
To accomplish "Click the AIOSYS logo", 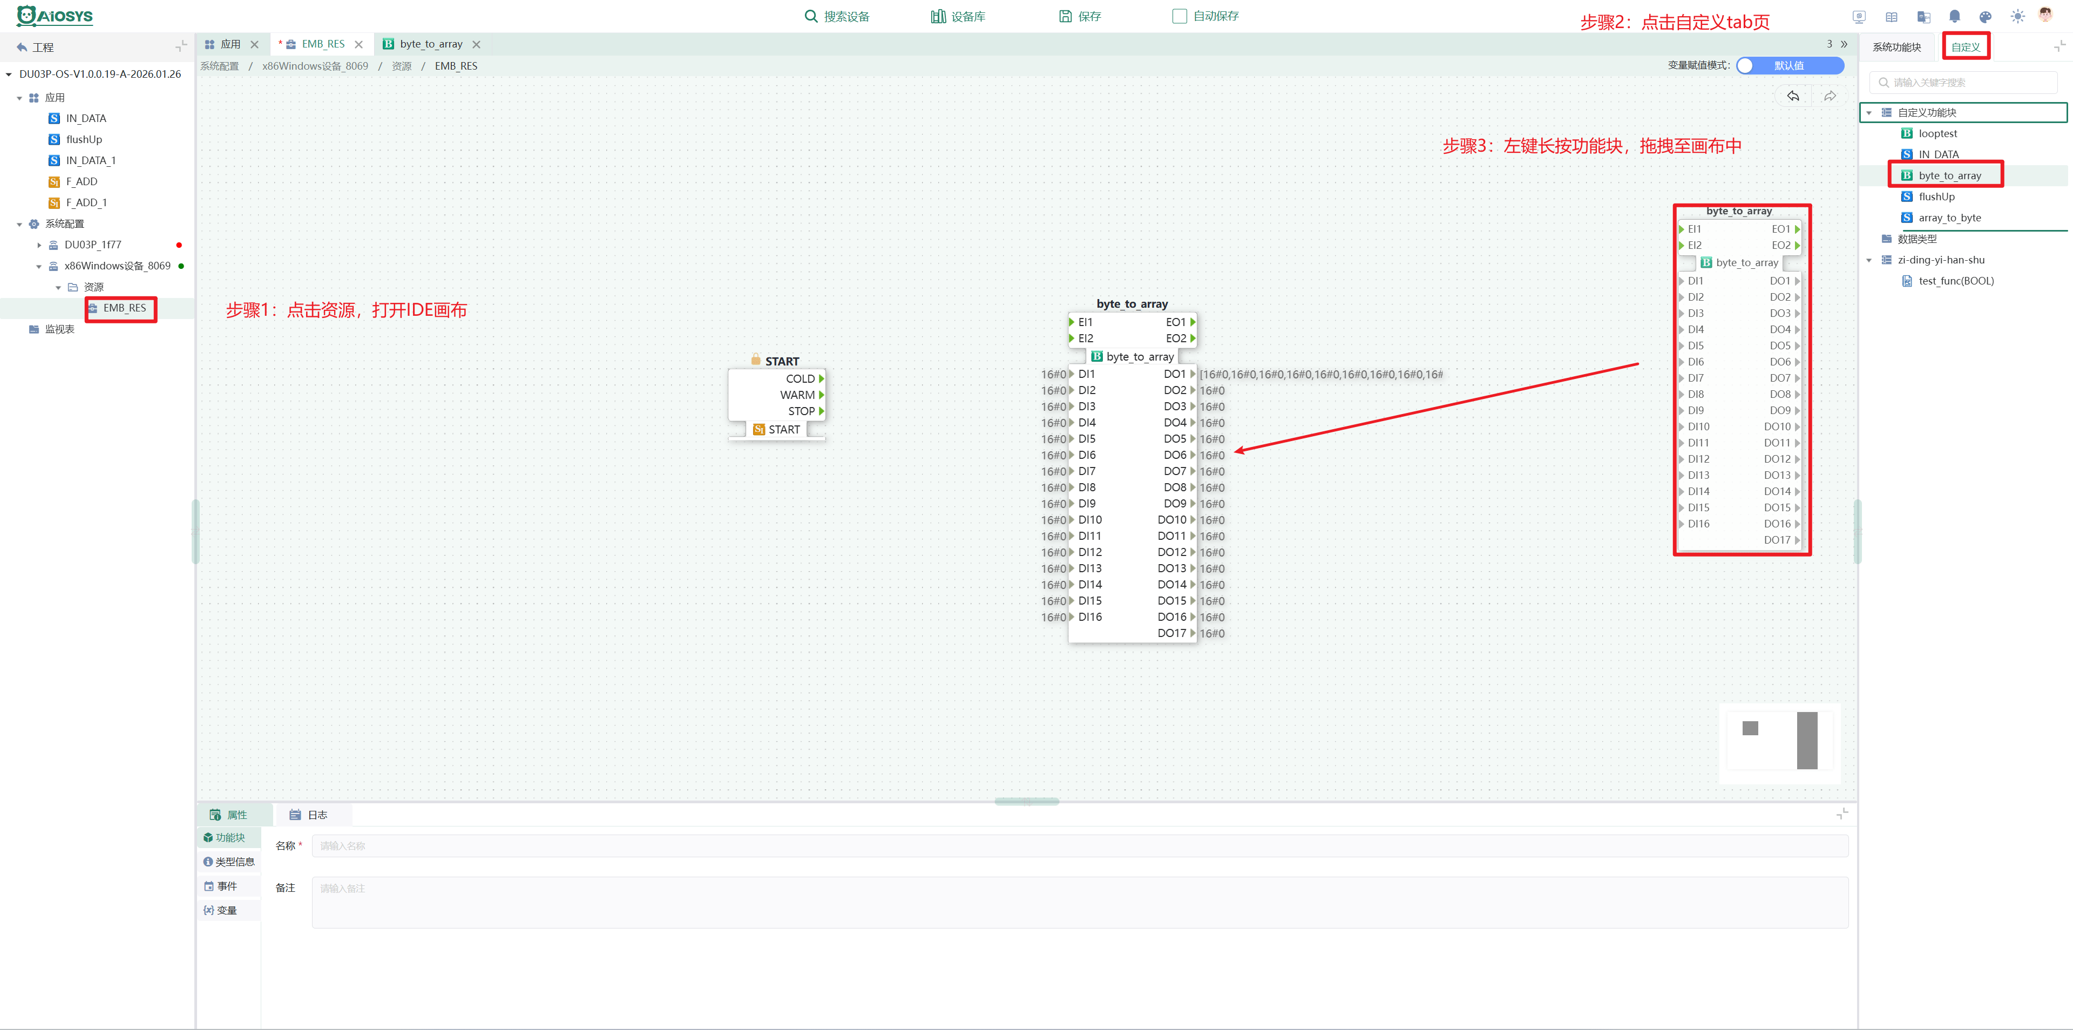I will [55, 16].
